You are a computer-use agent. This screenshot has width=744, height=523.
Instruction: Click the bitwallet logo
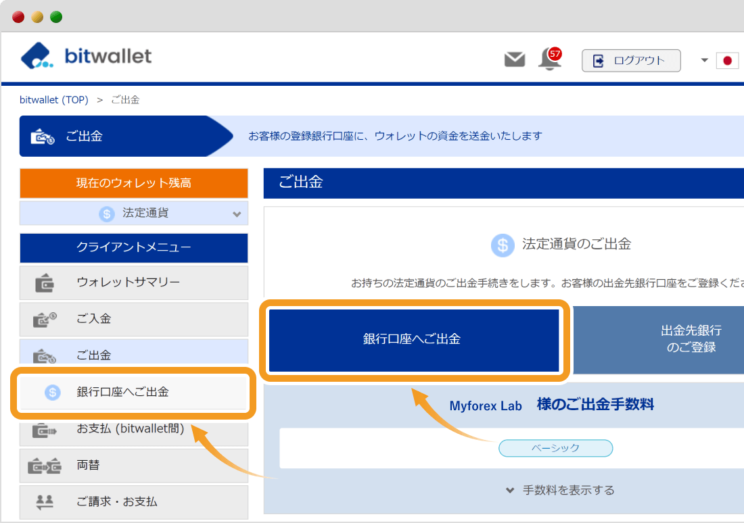click(86, 56)
